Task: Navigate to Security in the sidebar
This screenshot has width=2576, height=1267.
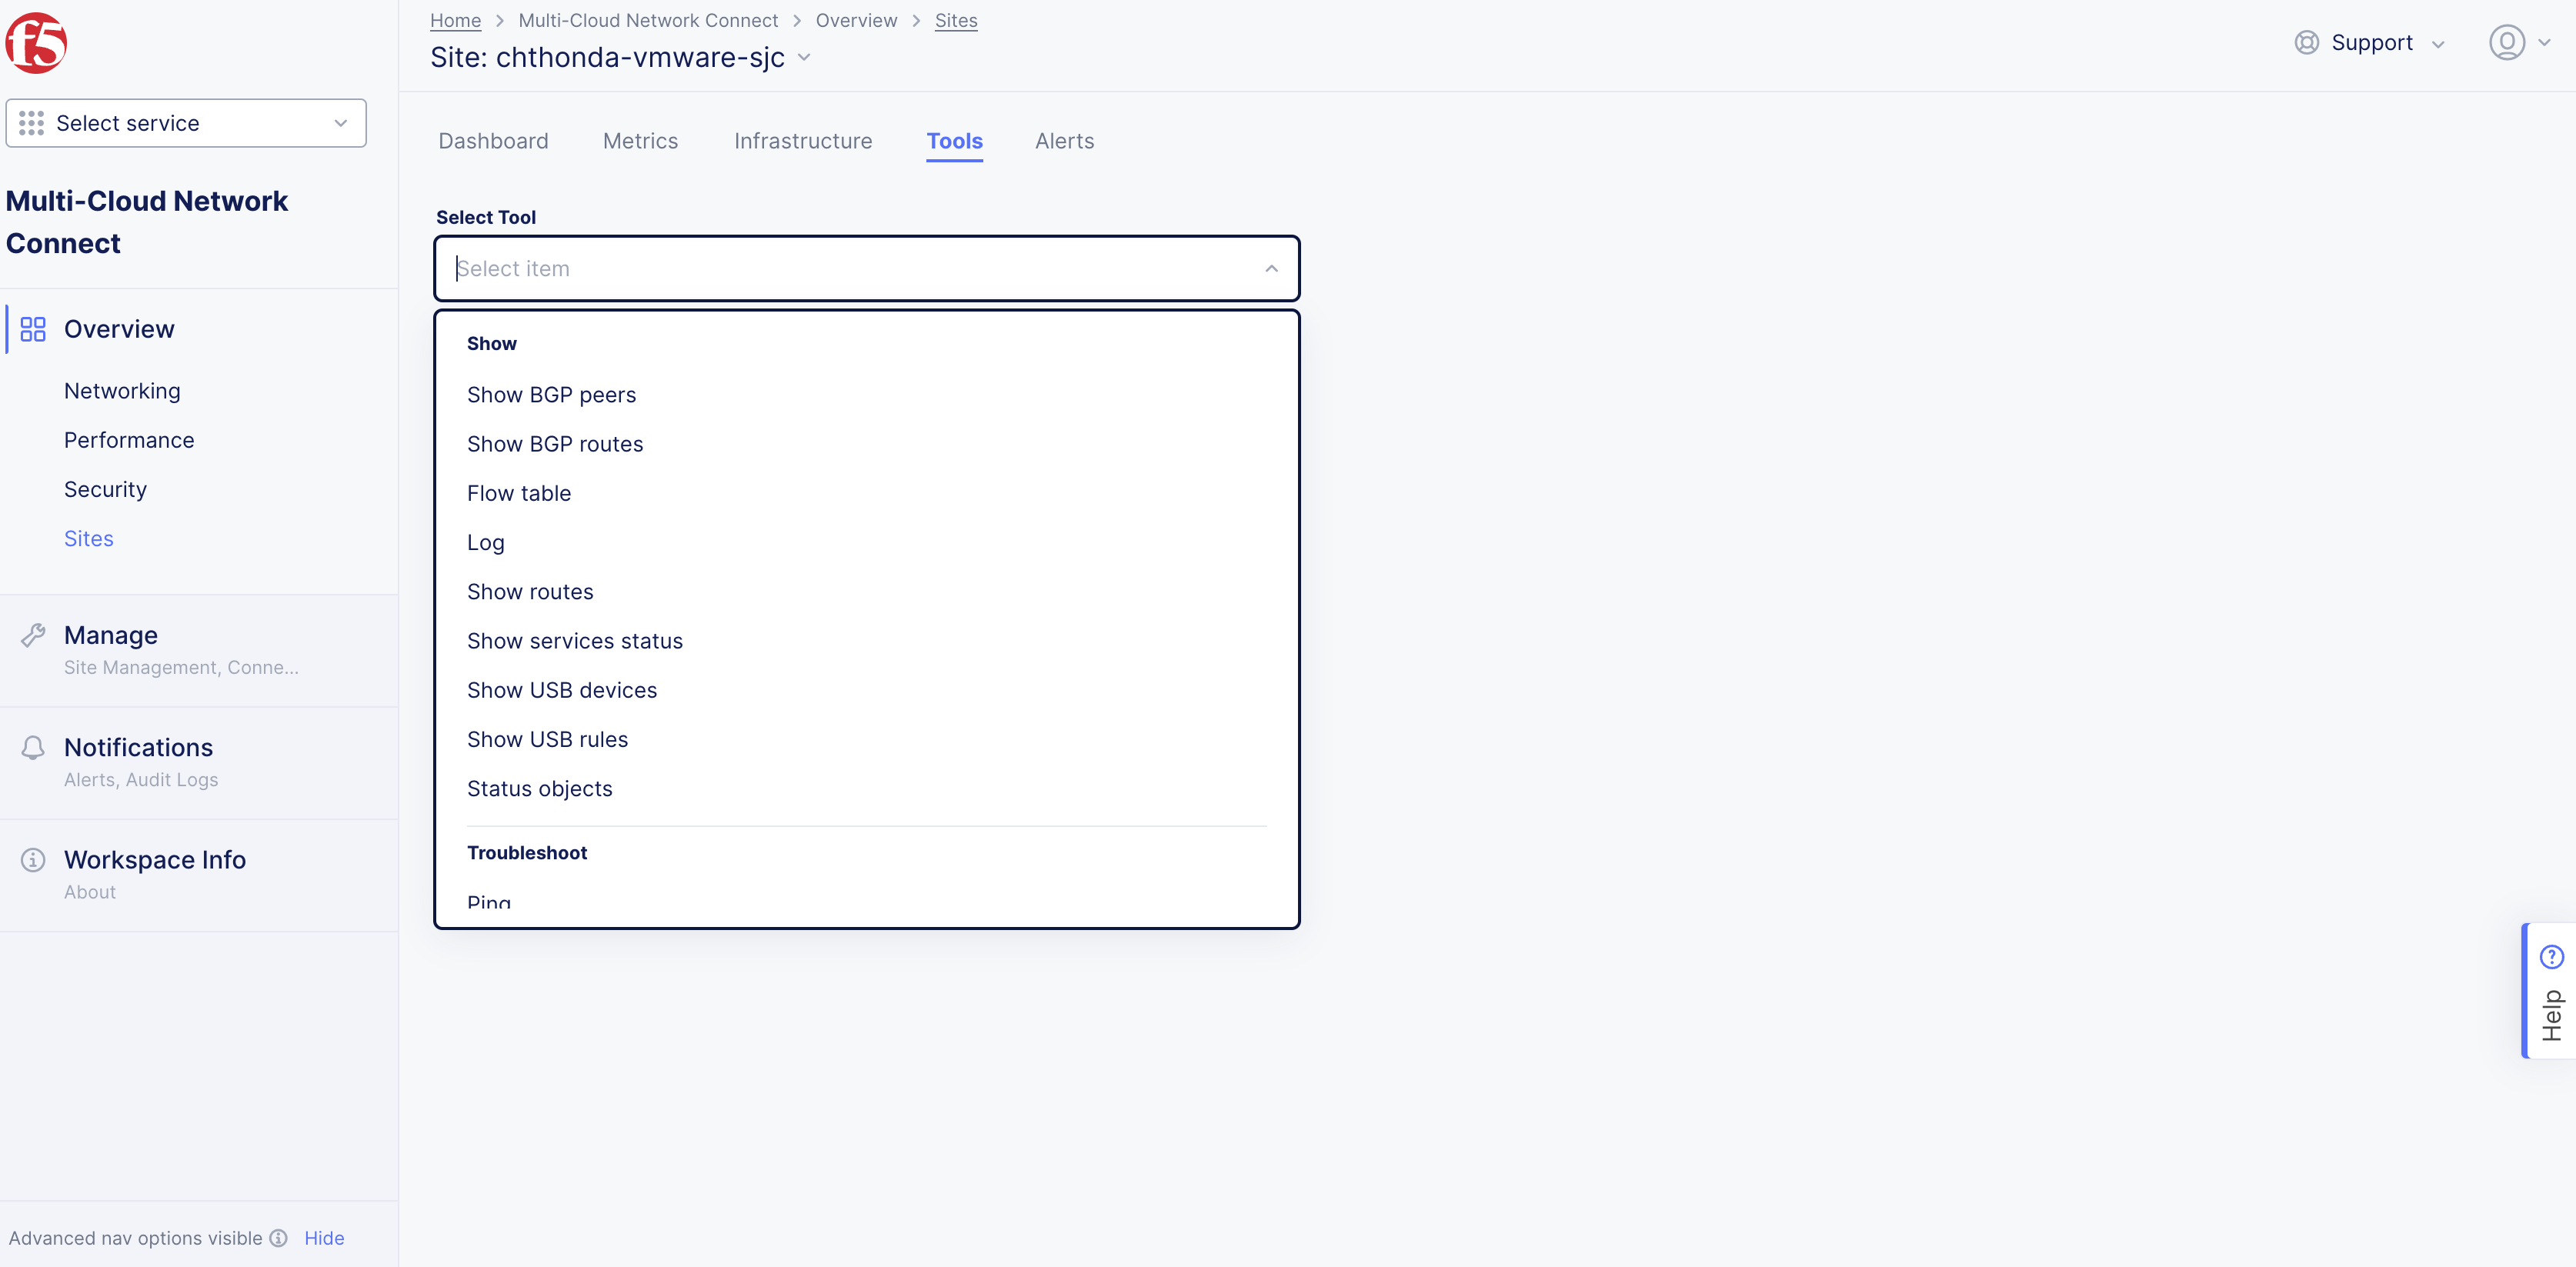Action: 105,489
